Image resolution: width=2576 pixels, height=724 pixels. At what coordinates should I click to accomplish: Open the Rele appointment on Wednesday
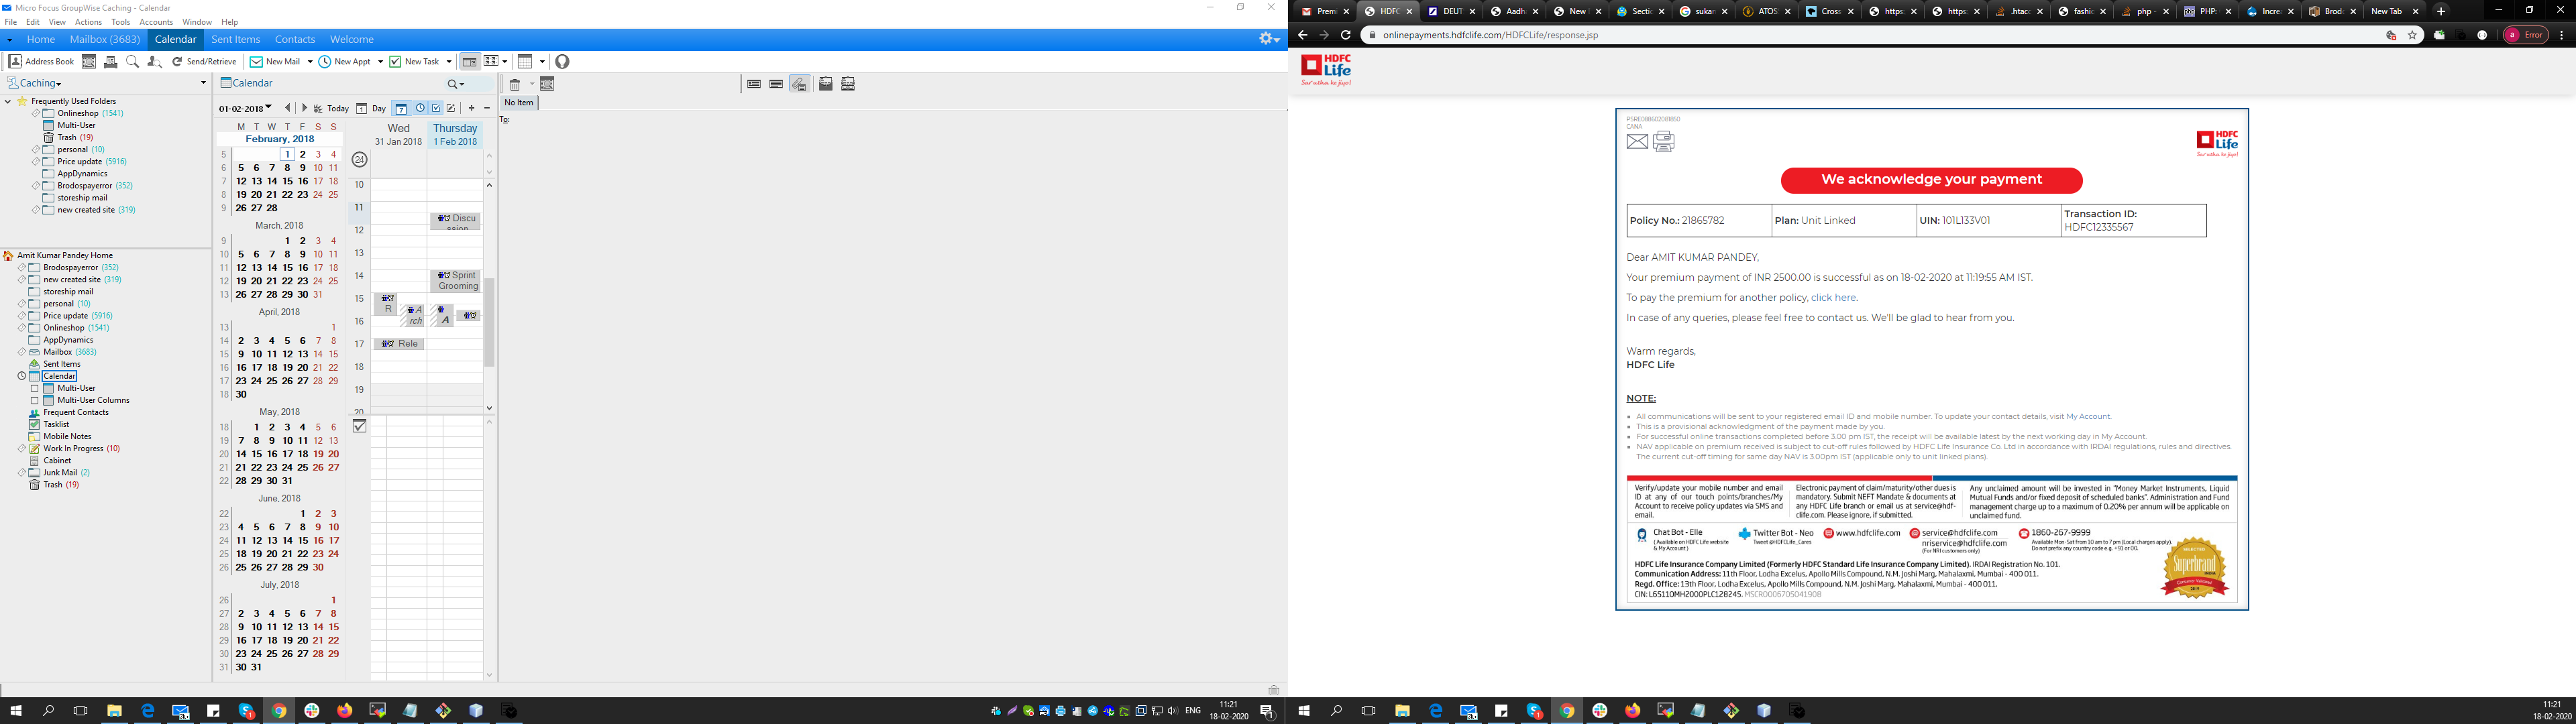point(399,344)
